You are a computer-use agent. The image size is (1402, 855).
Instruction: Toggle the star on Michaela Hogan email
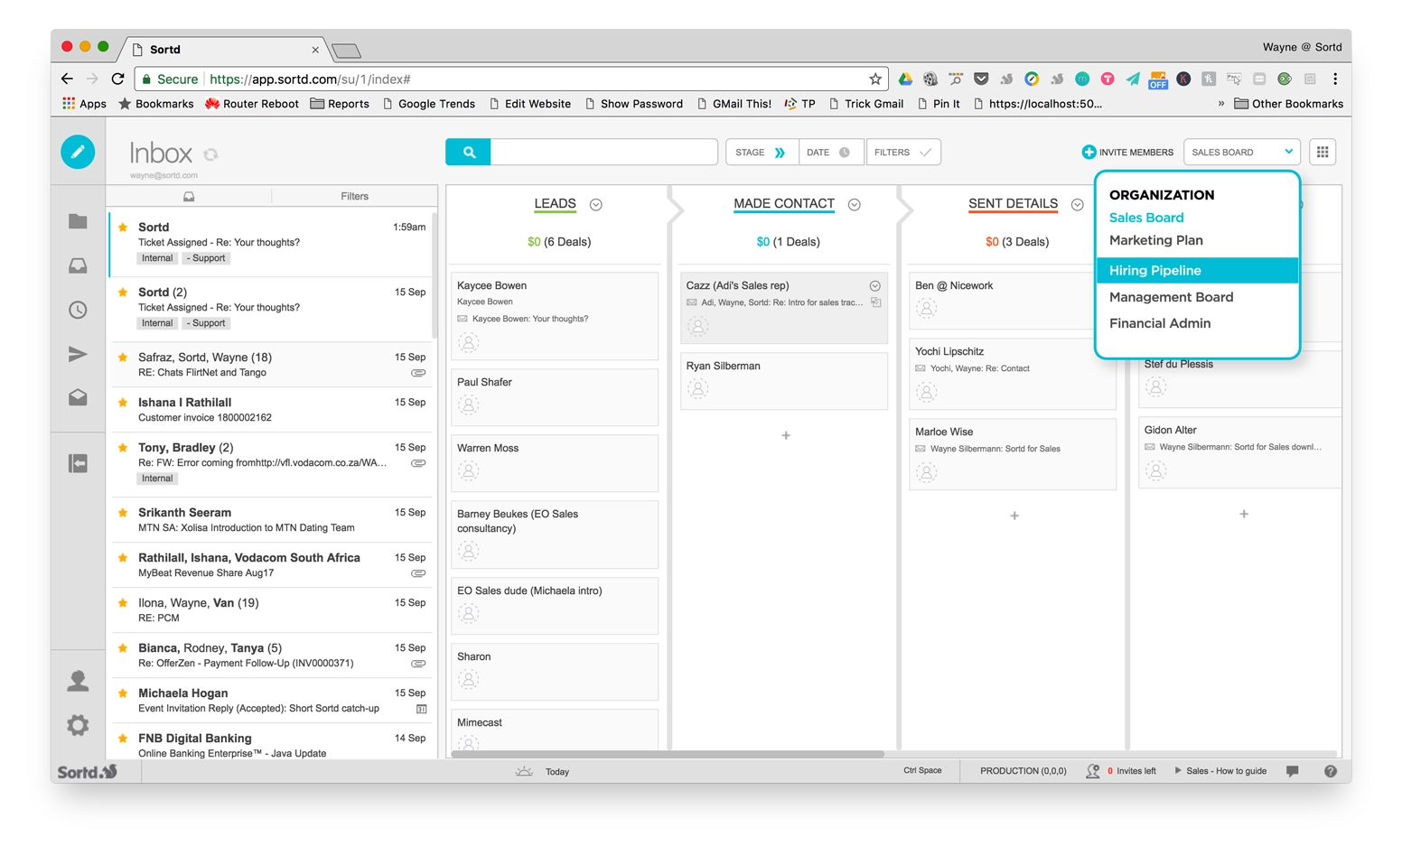(x=123, y=693)
